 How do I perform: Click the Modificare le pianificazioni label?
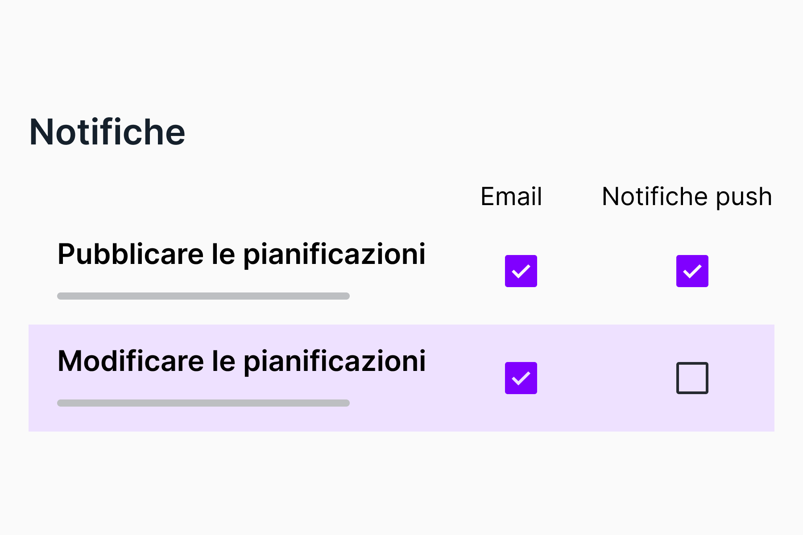pos(241,361)
